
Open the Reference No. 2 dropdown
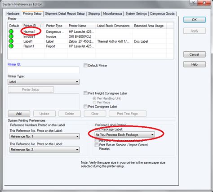[x=44, y=150]
